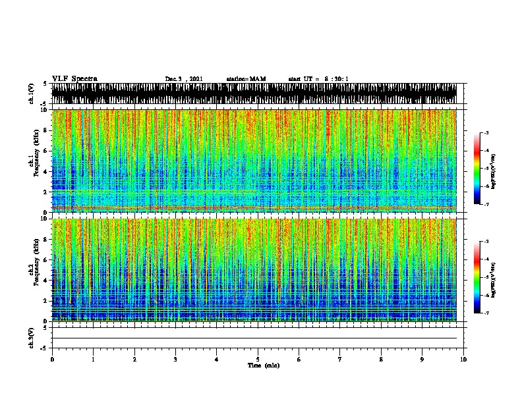Screen dimensions: 522x403
Task: Click the "station=MAM" header label
Action: (246, 79)
